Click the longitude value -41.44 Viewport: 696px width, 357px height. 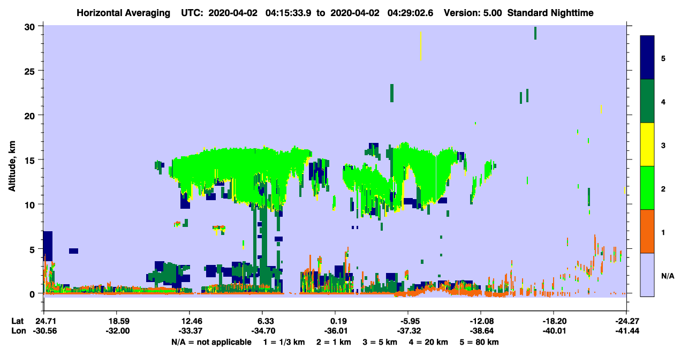626,331
